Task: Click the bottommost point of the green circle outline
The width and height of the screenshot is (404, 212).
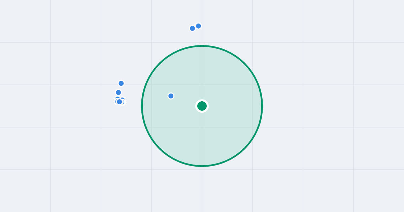Action: click(202, 166)
